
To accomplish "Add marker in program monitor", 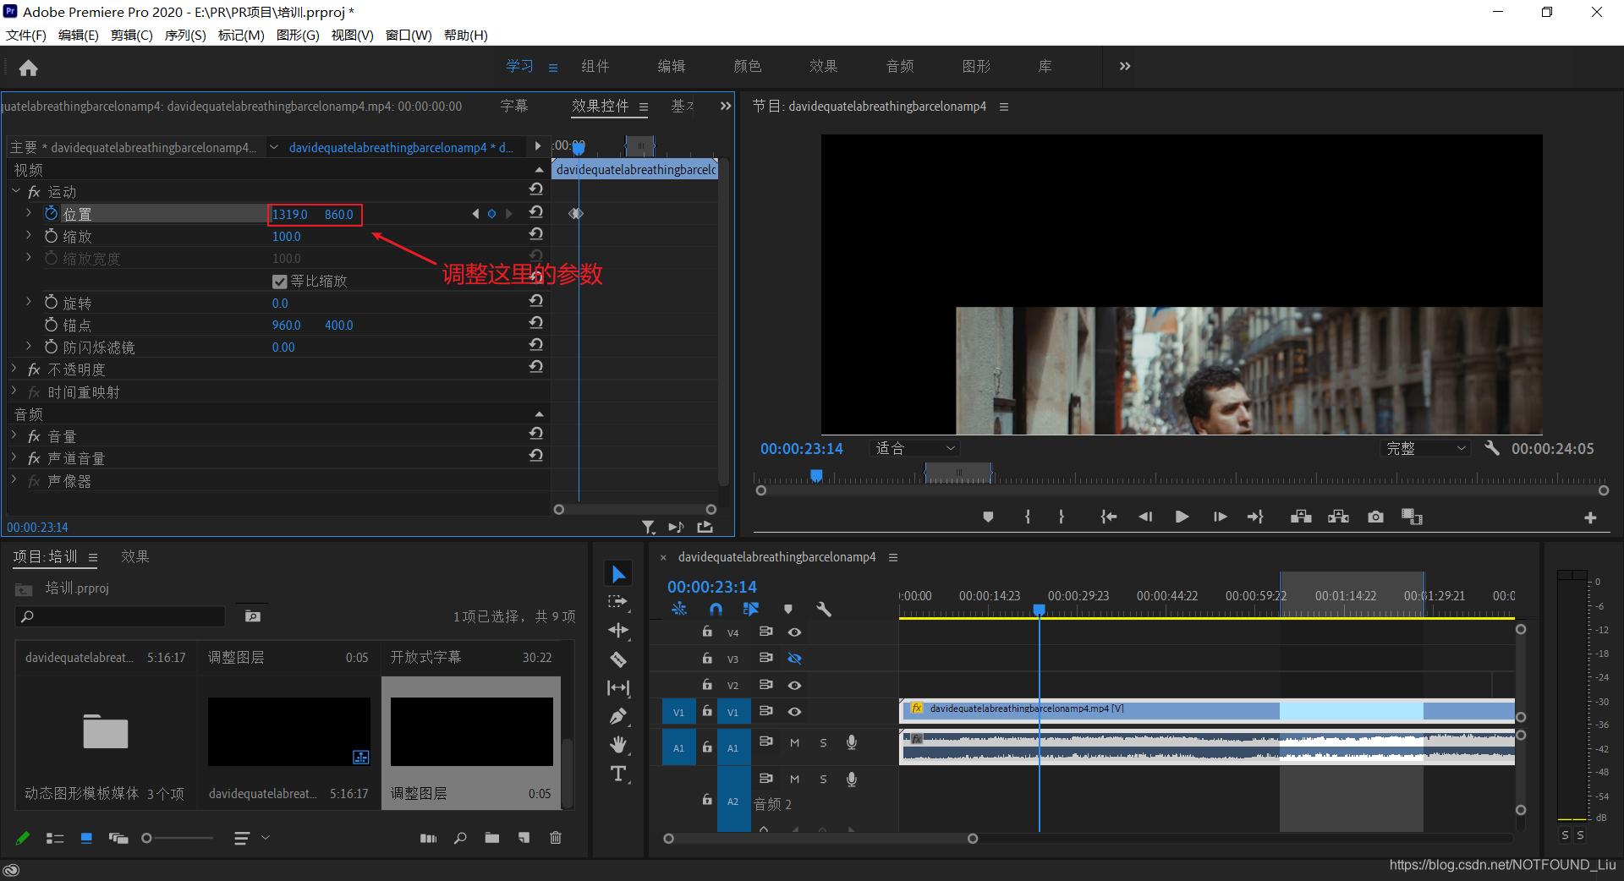I will pyautogui.click(x=988, y=517).
